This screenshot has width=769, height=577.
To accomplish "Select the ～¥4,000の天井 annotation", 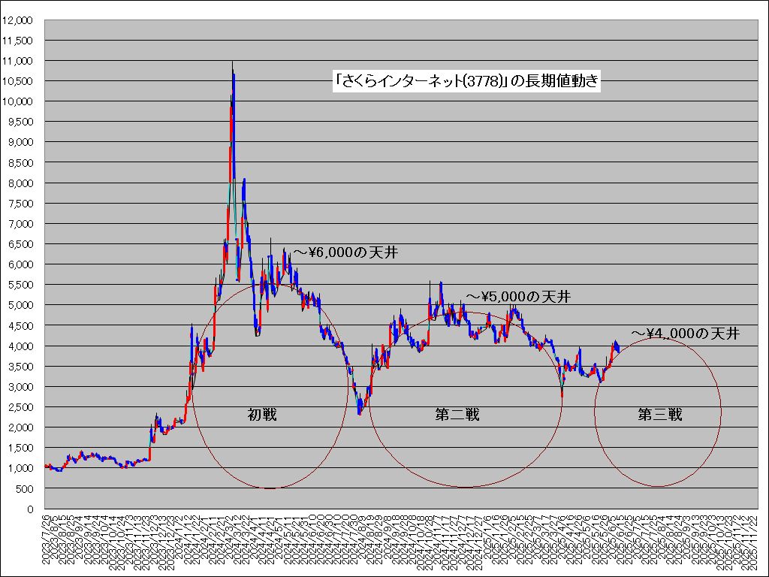I will [x=686, y=334].
